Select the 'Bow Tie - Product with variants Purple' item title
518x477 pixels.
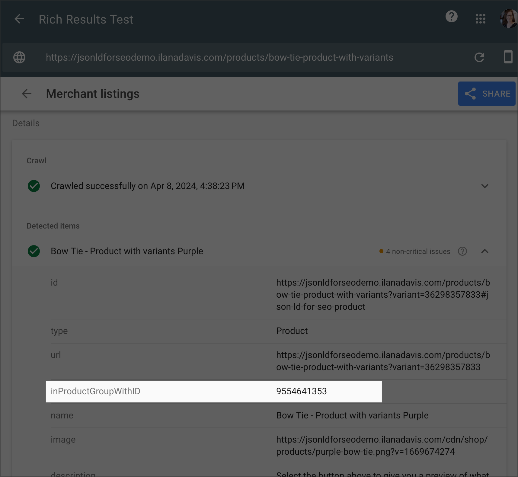127,251
